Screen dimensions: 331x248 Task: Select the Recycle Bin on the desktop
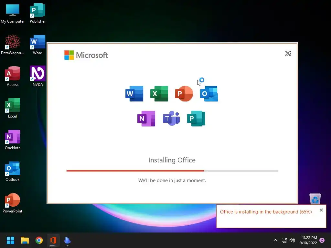pyautogui.click(x=315, y=199)
